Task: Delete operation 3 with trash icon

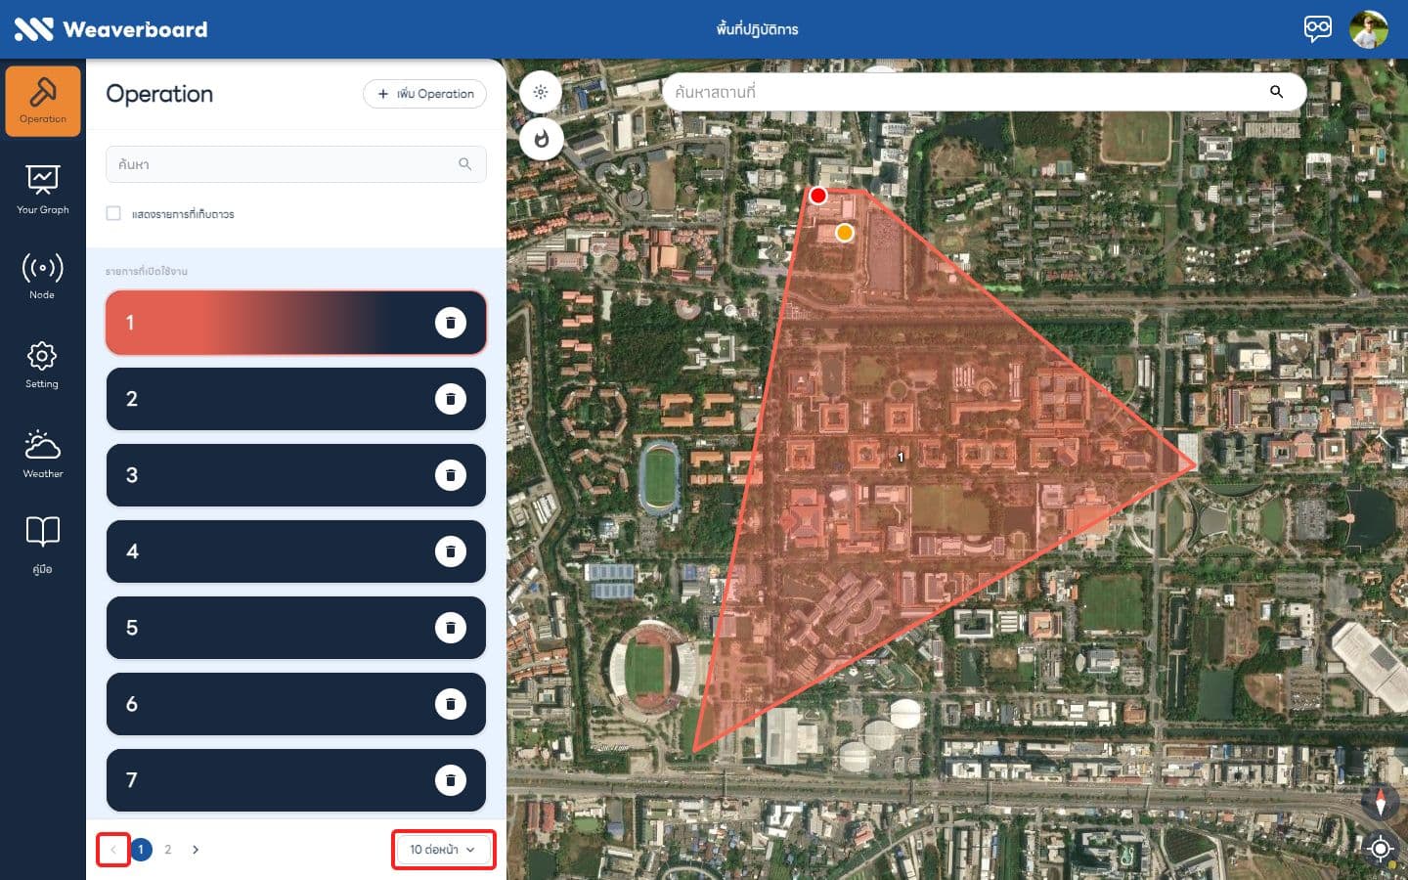Action: 451,475
